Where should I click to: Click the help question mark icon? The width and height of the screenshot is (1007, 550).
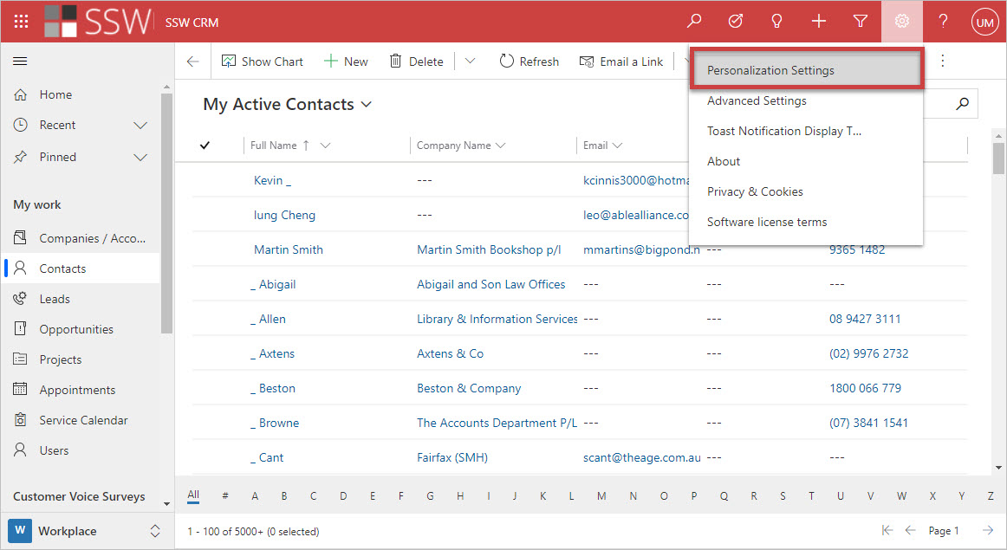pyautogui.click(x=944, y=22)
